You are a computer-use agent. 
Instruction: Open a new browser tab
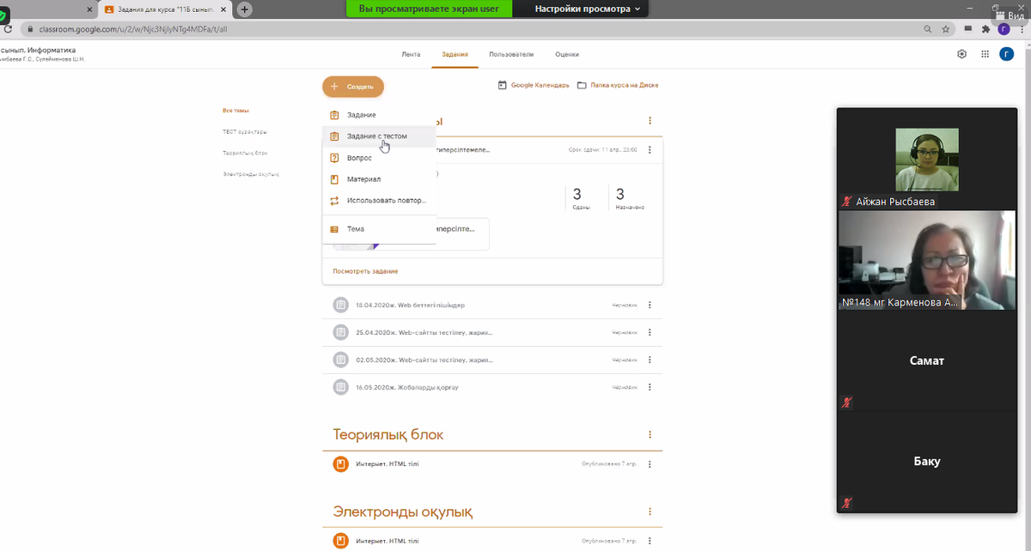tap(245, 9)
